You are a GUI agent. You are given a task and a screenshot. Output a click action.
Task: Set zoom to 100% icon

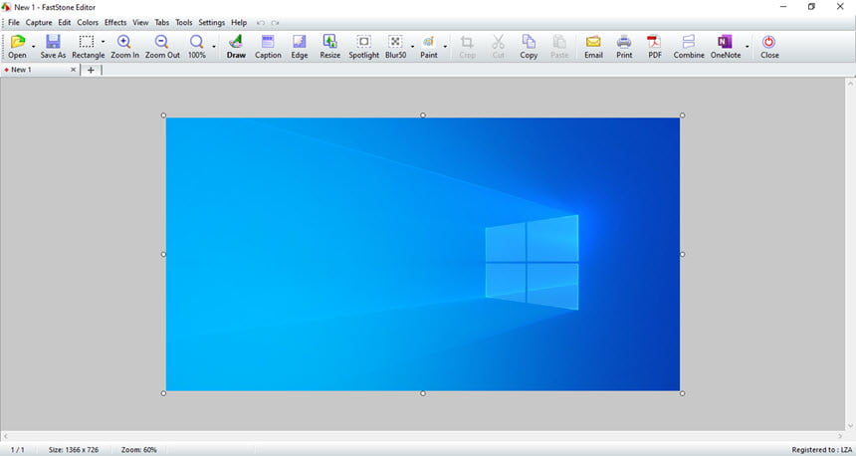[x=196, y=42]
